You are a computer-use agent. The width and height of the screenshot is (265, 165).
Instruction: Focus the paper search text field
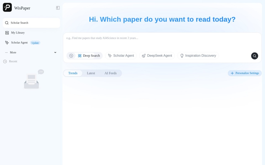pyautogui.click(x=162, y=41)
